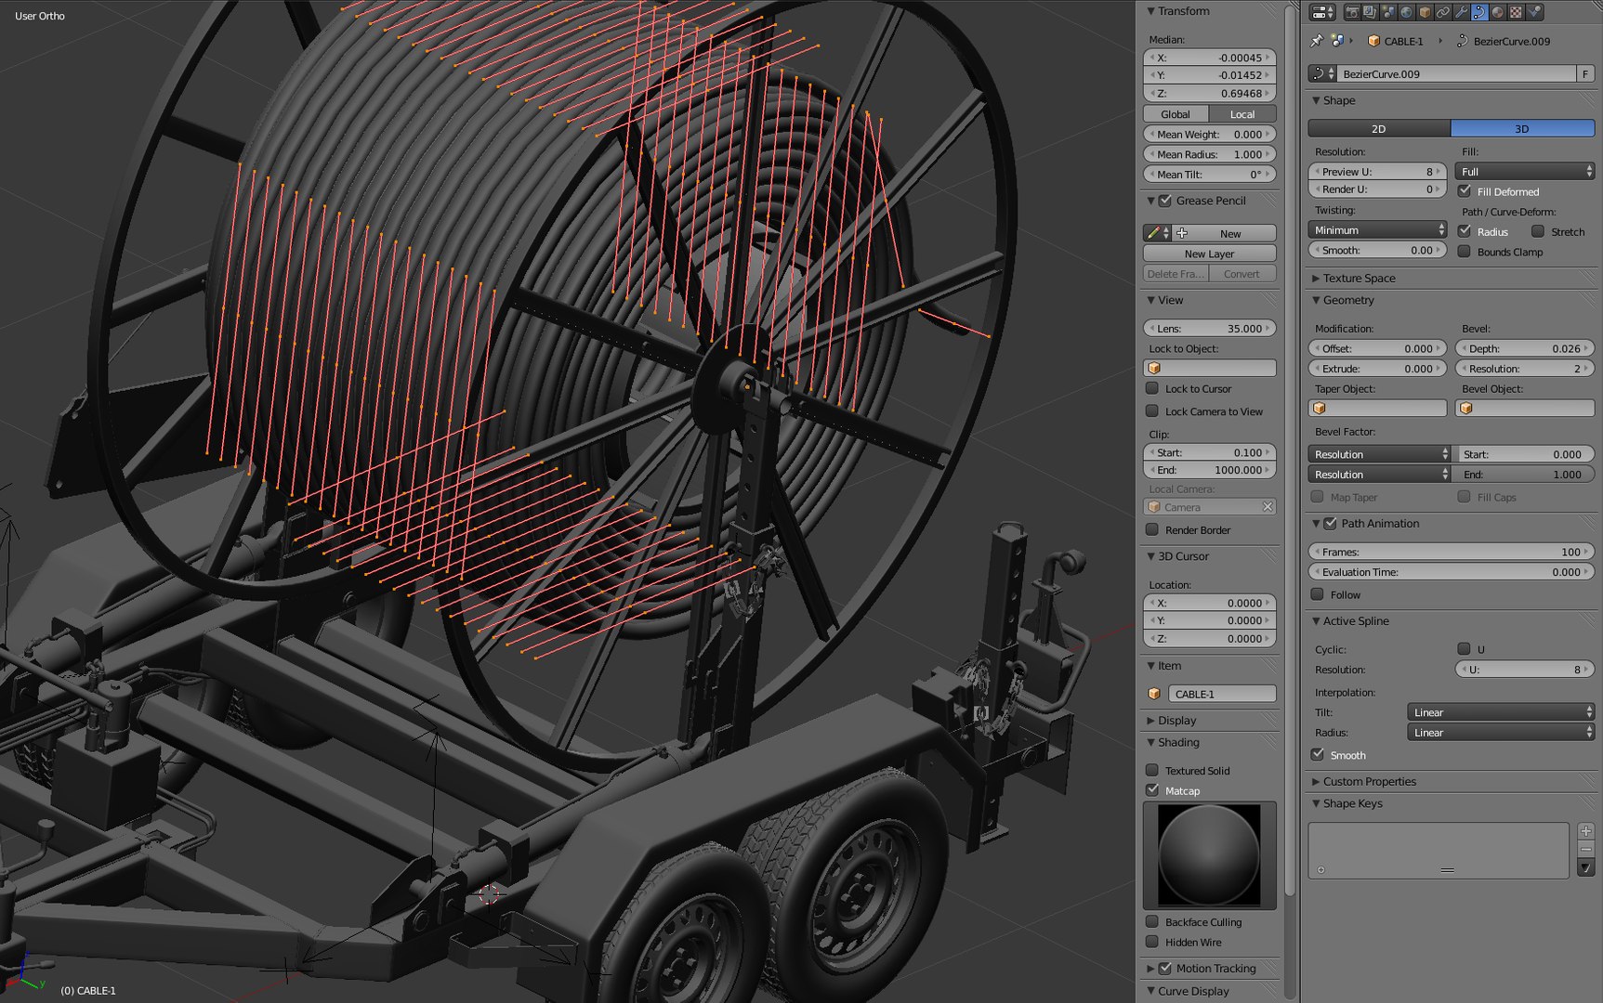This screenshot has height=1003, width=1603.
Task: Toggle the Radius checkbox under Path/Curve-Deform
Action: tap(1465, 231)
